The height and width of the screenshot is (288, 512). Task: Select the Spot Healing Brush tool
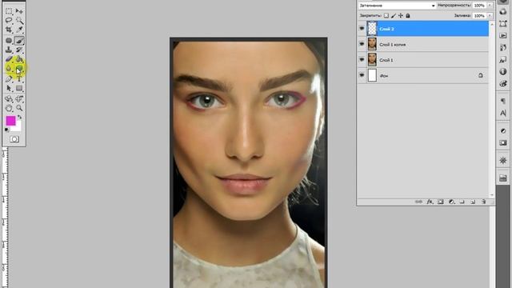tap(9, 41)
